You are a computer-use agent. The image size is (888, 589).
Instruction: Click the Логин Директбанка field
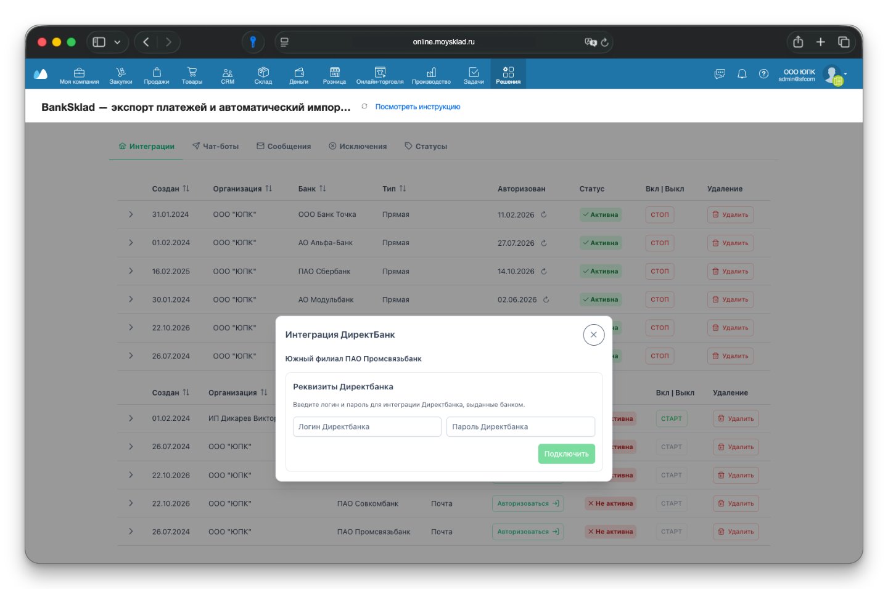coord(368,426)
